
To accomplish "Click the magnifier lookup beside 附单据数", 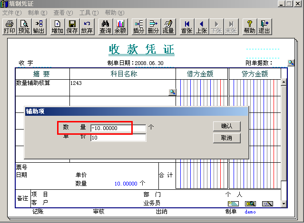I will click(291, 63).
